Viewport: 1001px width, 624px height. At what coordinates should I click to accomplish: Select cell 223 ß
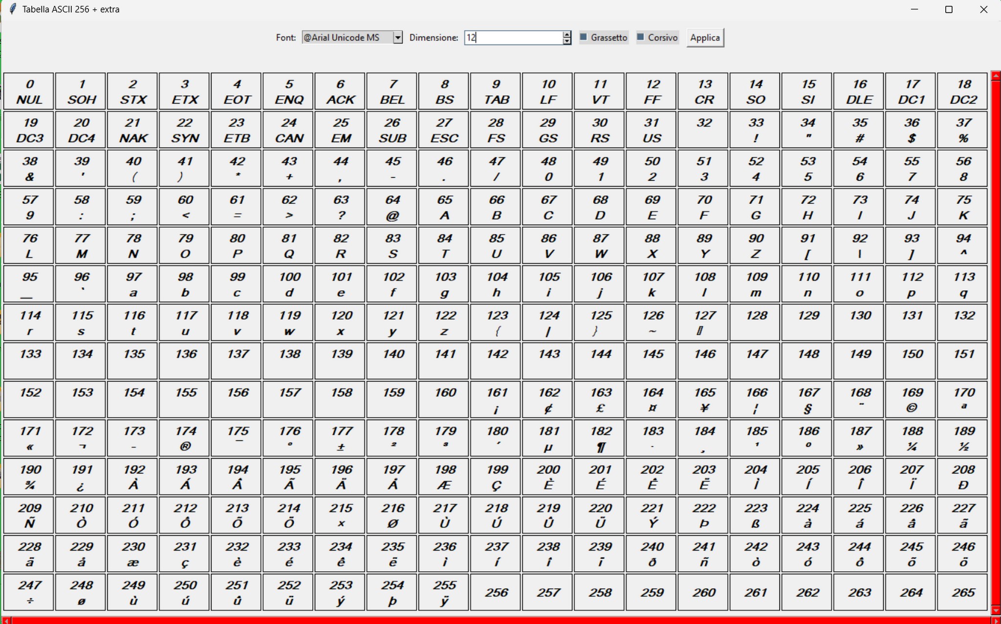(x=755, y=516)
